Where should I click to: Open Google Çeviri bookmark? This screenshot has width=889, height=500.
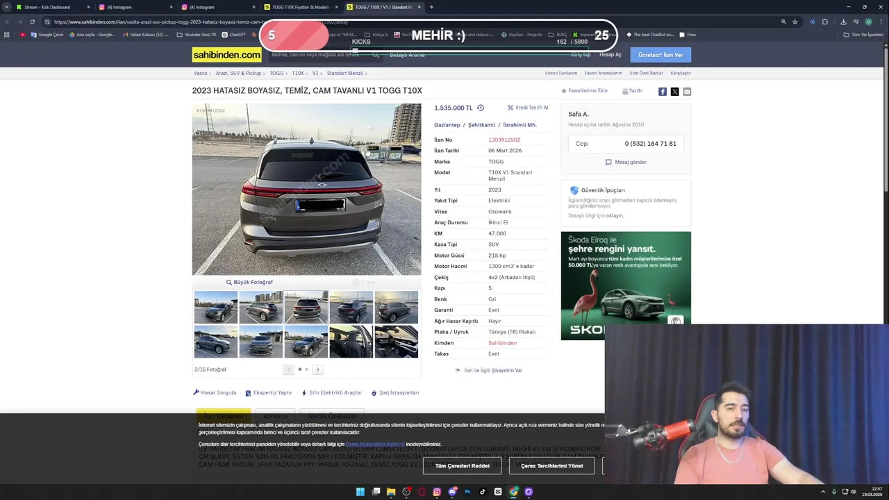coord(47,35)
